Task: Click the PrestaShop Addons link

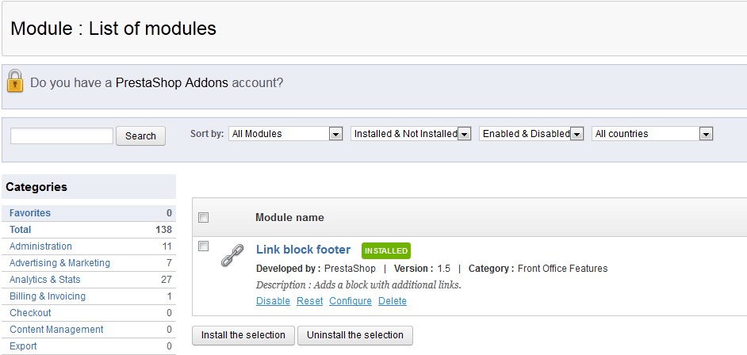Action: (171, 82)
